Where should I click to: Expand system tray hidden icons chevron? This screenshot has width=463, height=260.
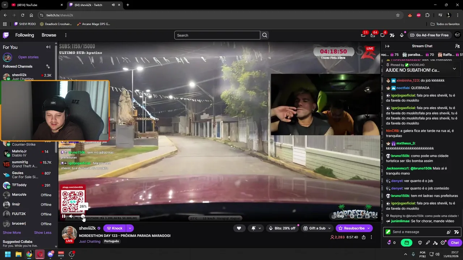pos(405,254)
